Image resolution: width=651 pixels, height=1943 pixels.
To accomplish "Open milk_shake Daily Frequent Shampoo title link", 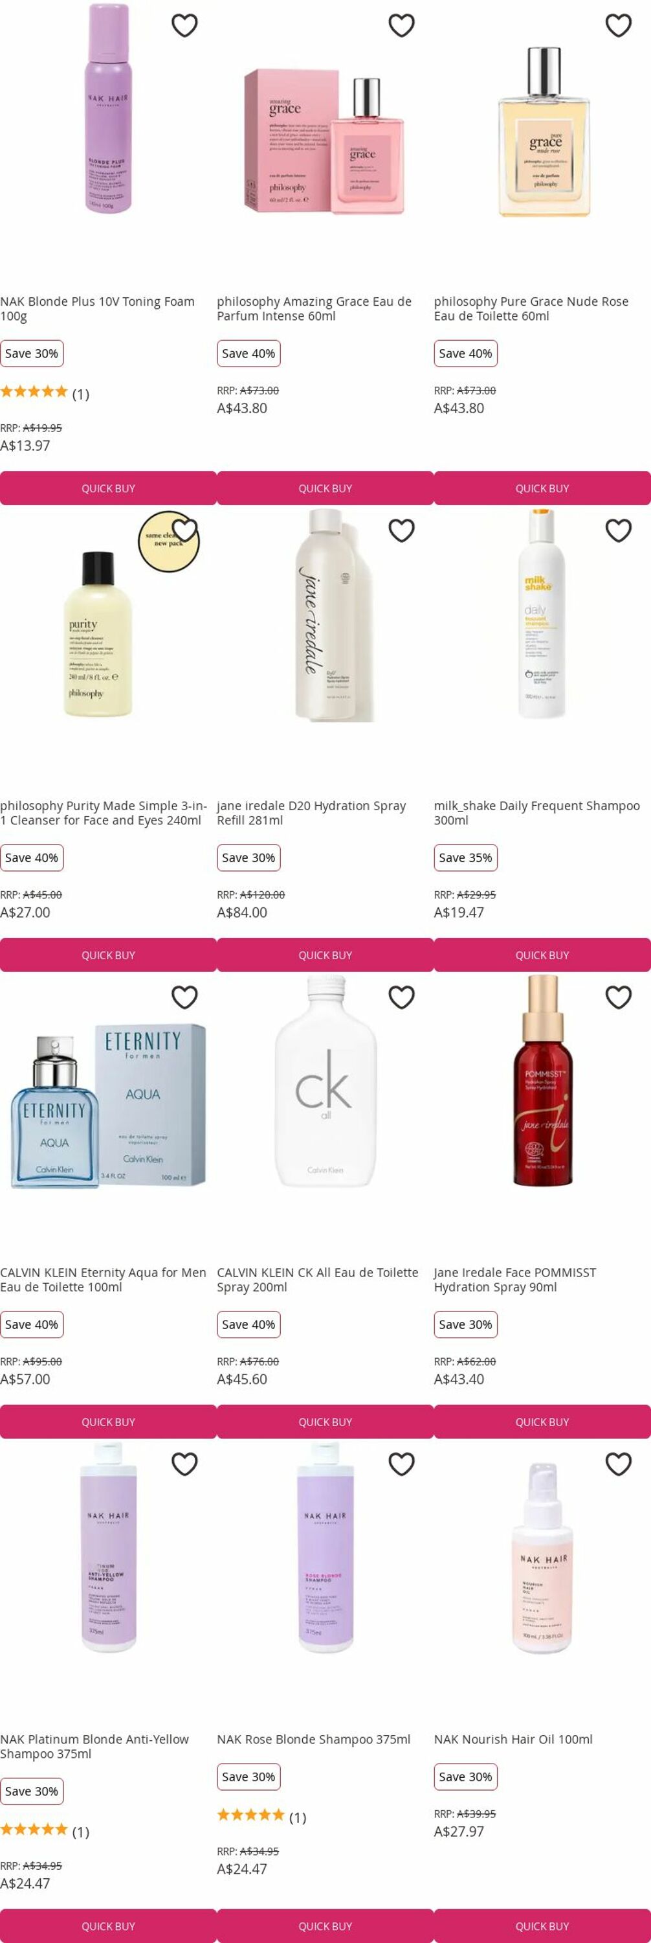I will point(536,813).
